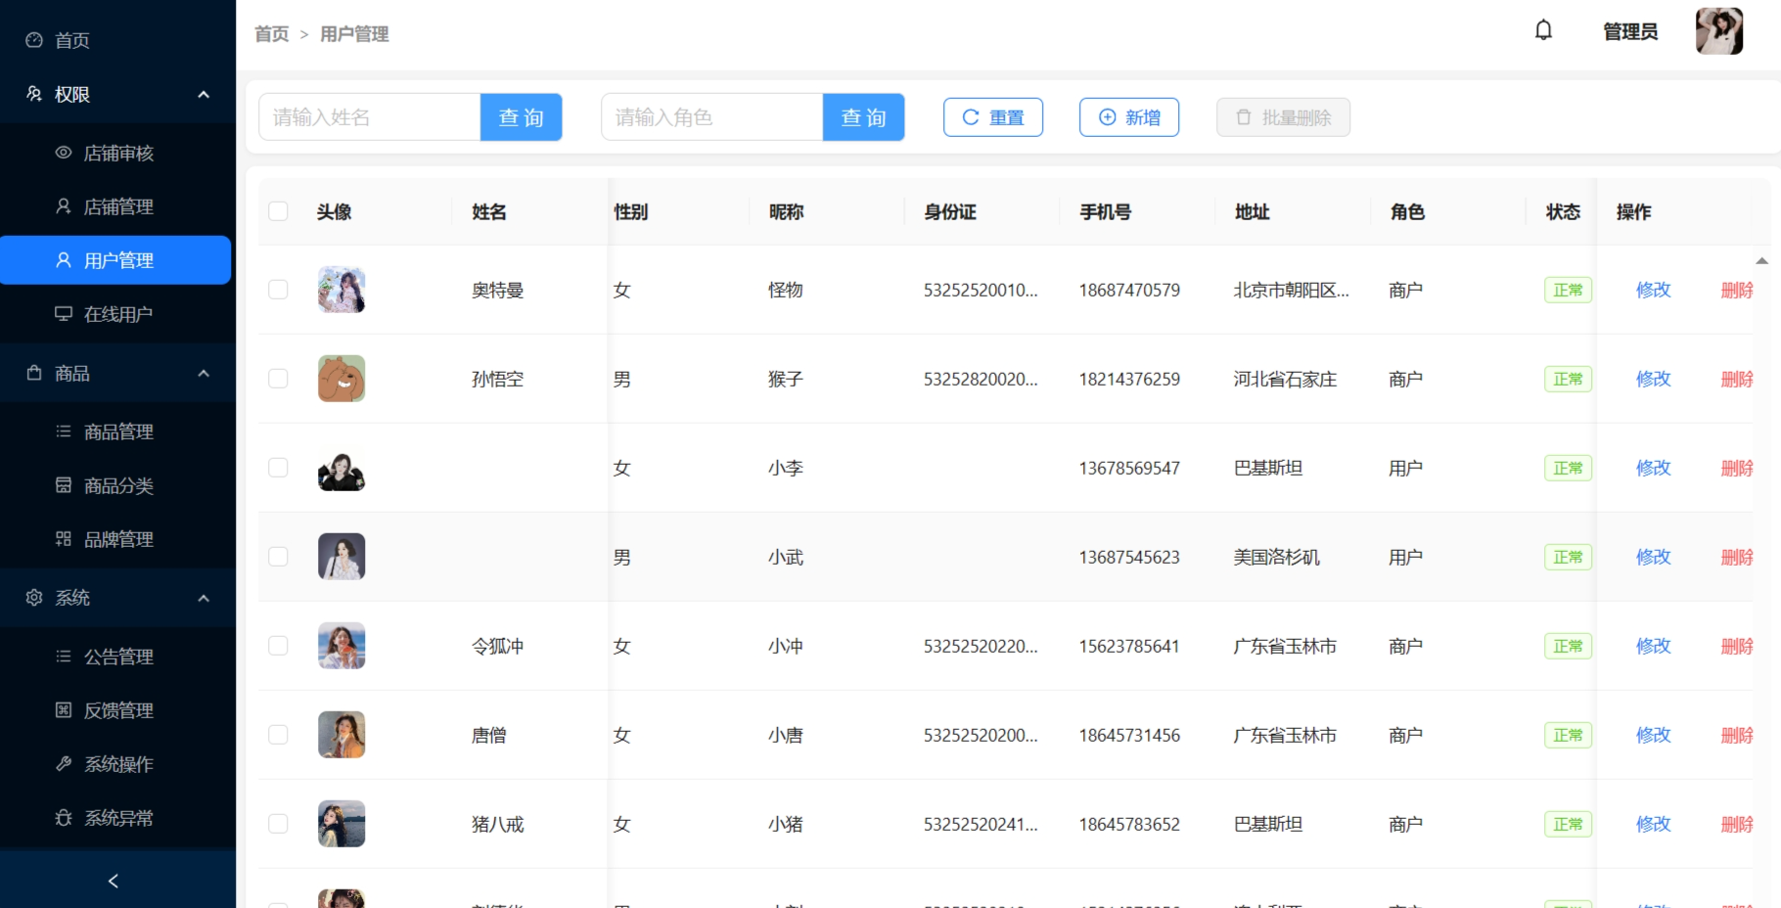The height and width of the screenshot is (908, 1781).
Task: Click phone number 18687470579
Action: tap(1129, 290)
